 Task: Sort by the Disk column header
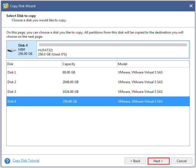click(34, 64)
